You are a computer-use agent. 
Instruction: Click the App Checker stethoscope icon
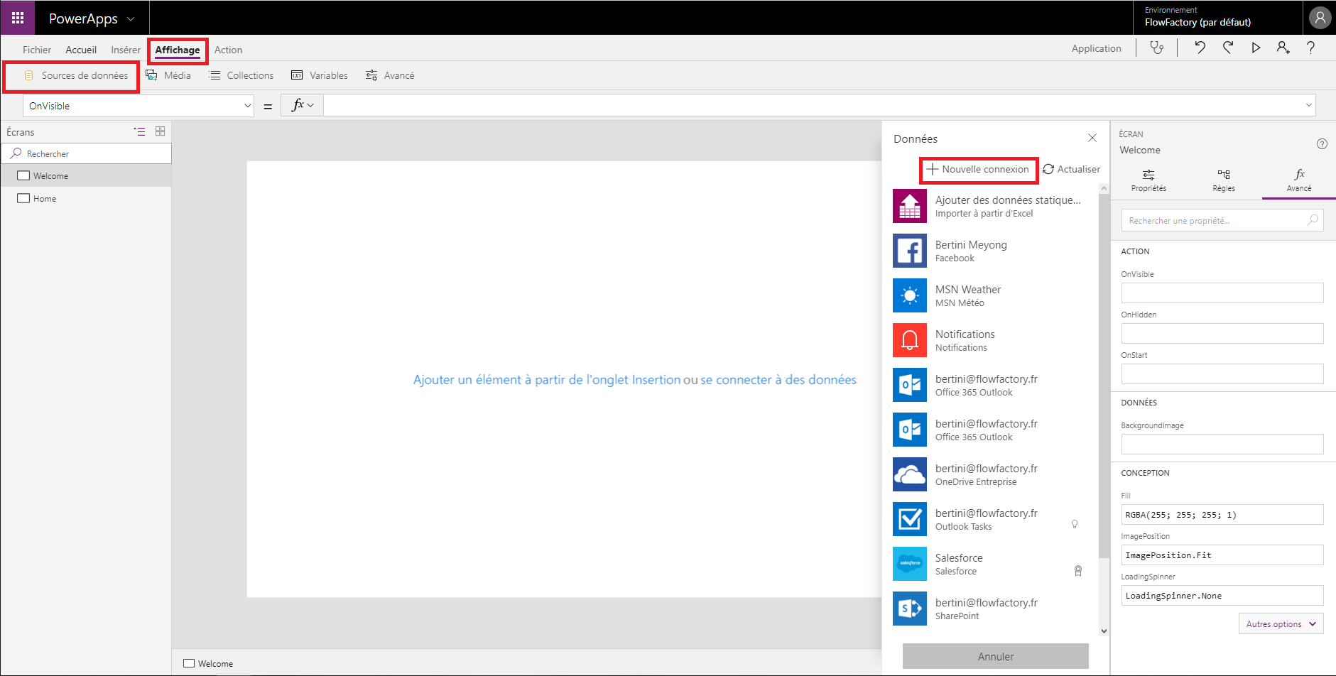click(x=1157, y=48)
